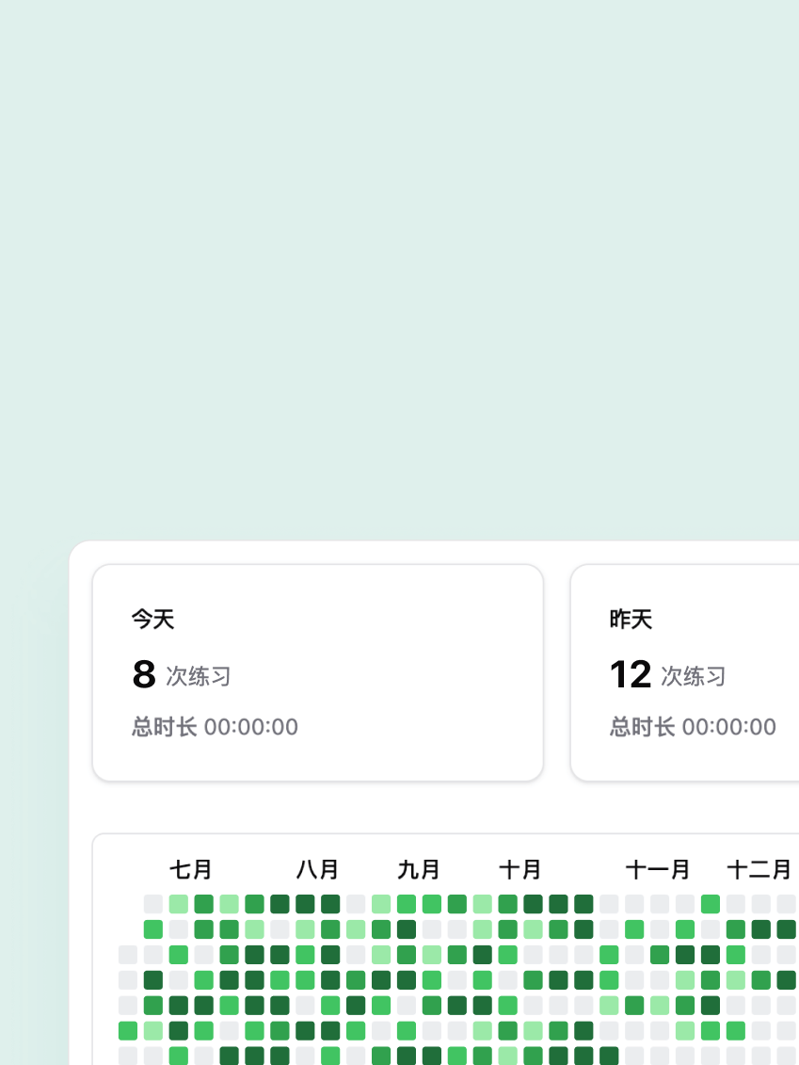Click the 十二月 month label
799x1065 pixels.
click(759, 869)
